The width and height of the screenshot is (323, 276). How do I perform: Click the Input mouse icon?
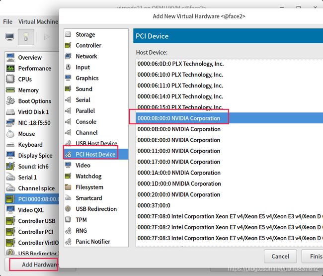[x=68, y=67]
